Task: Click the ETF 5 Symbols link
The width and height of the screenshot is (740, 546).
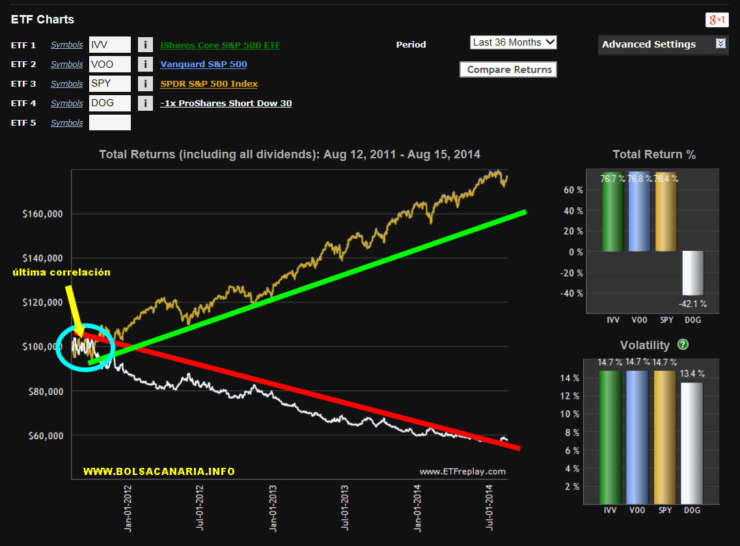Action: pyautogui.click(x=67, y=123)
